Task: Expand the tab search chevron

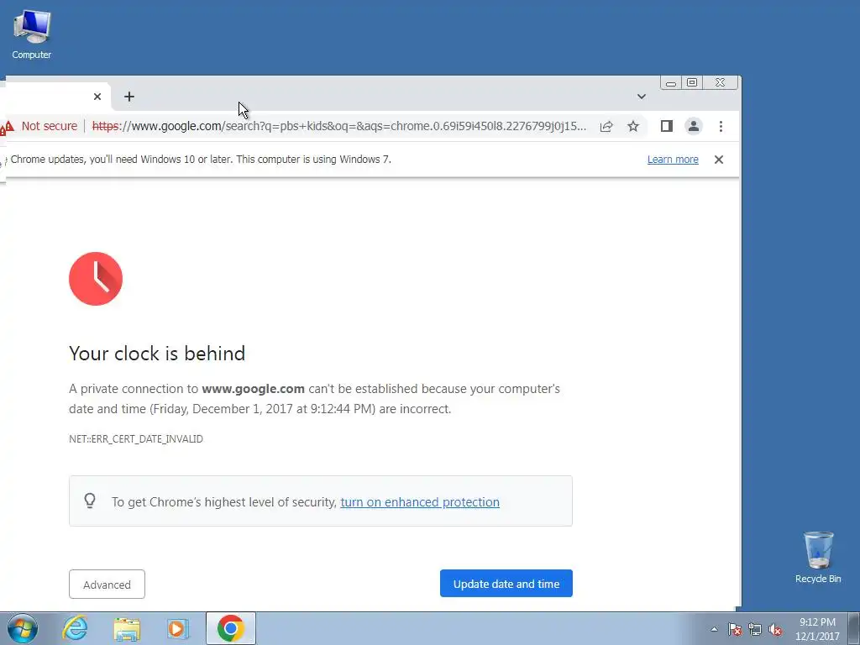Action: (641, 97)
